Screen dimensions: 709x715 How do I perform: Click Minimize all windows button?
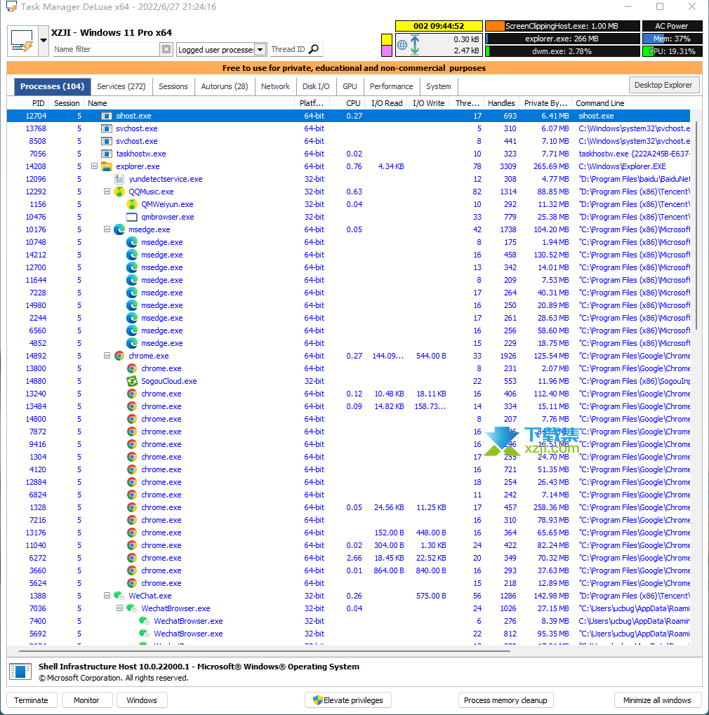click(657, 700)
